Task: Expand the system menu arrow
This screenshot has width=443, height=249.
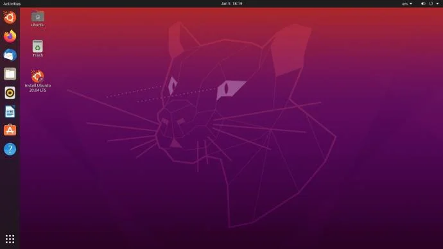Action: click(x=437, y=4)
